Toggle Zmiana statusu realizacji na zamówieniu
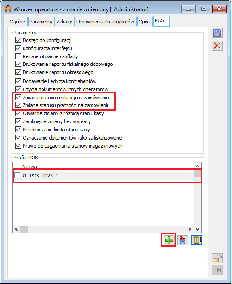The height and width of the screenshot is (284, 232). [18, 98]
